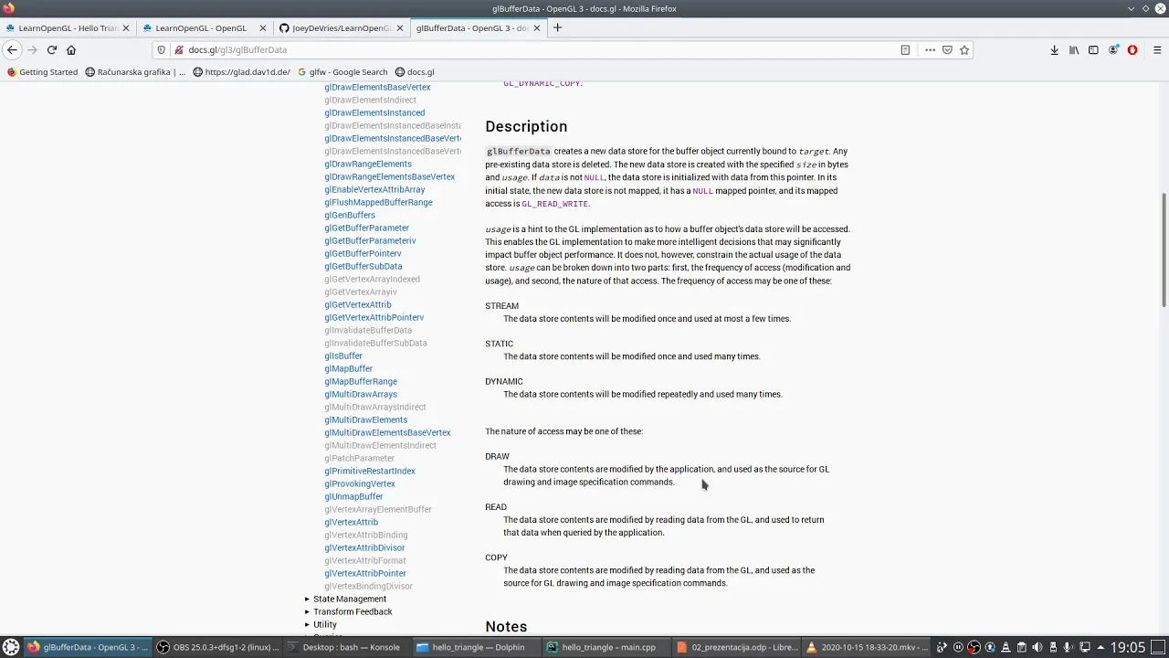Show site information shield icon
Image resolution: width=1169 pixels, height=658 pixels.
[162, 50]
